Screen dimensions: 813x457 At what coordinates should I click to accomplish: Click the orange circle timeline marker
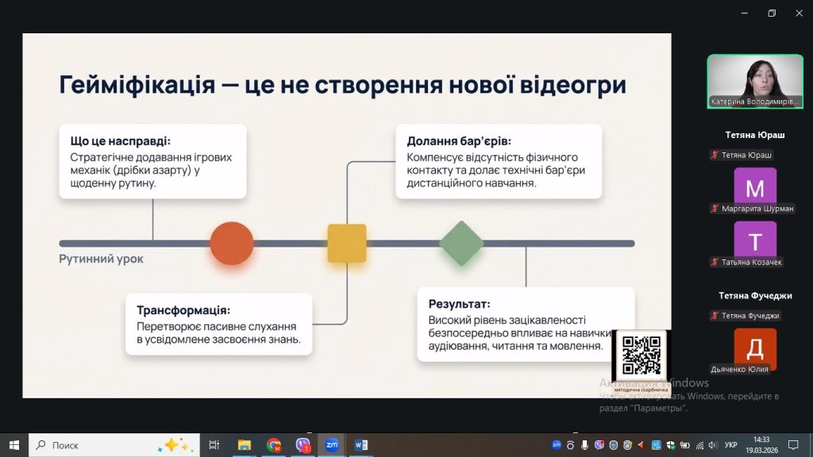pos(232,244)
